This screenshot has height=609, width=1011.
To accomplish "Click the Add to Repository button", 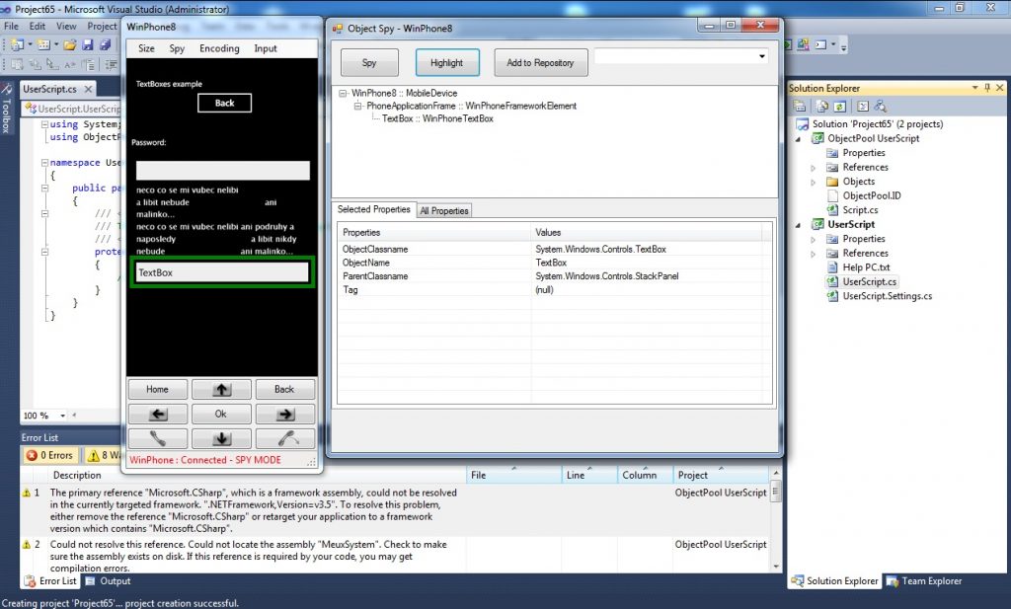I will tap(540, 62).
